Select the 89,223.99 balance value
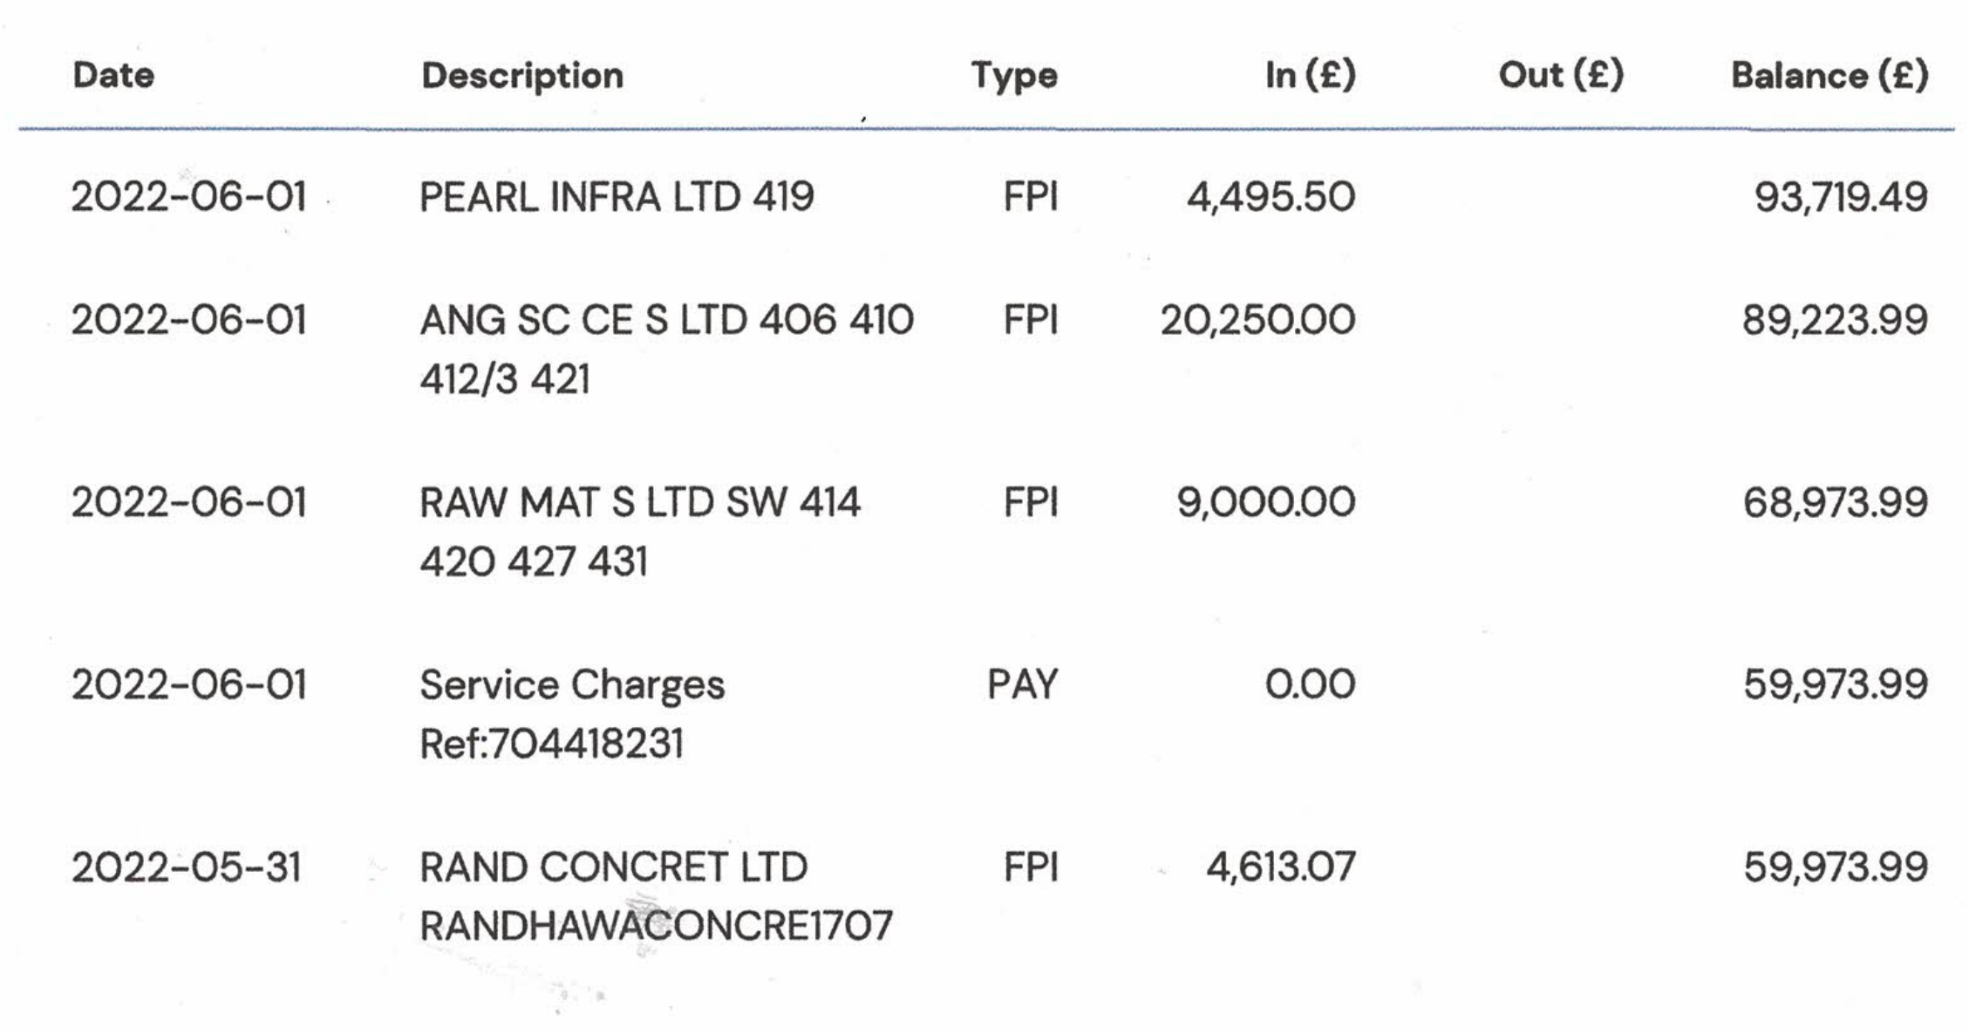This screenshot has height=1034, width=1969. point(1834,321)
